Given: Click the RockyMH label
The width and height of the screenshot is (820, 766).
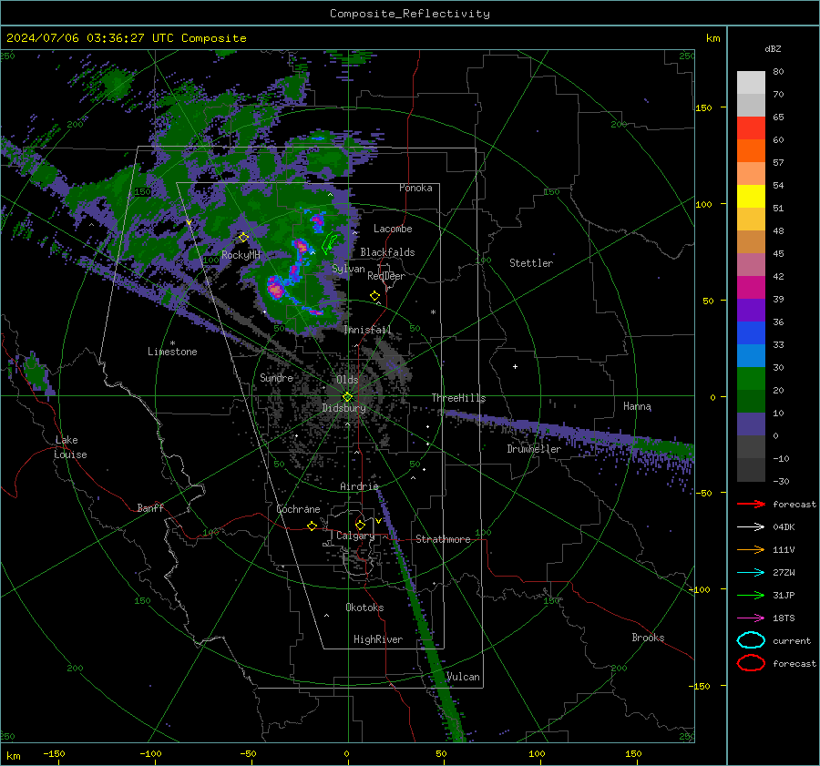Looking at the screenshot, I should point(241,255).
